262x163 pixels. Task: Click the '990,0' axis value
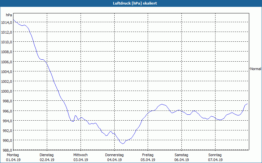click(8, 141)
